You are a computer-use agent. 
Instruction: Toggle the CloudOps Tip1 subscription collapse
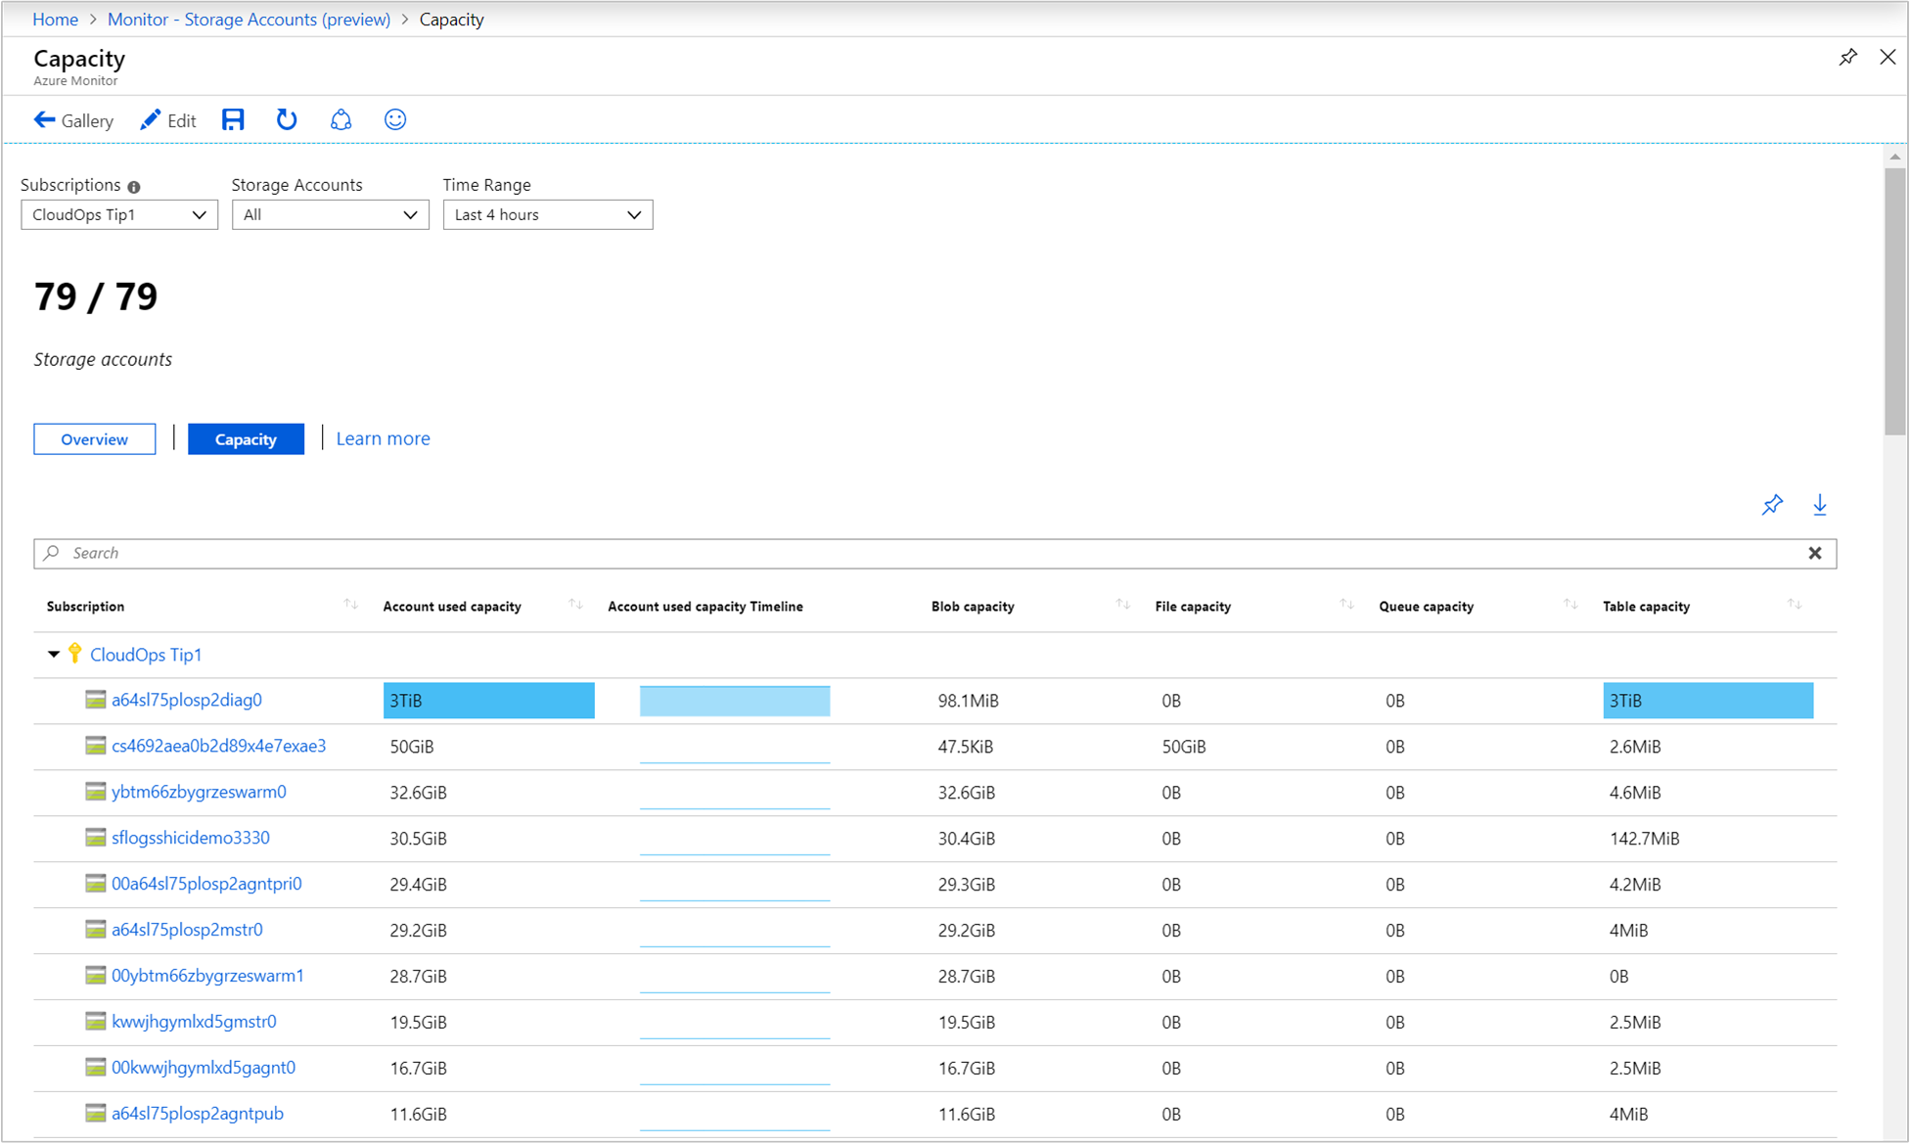click(49, 655)
